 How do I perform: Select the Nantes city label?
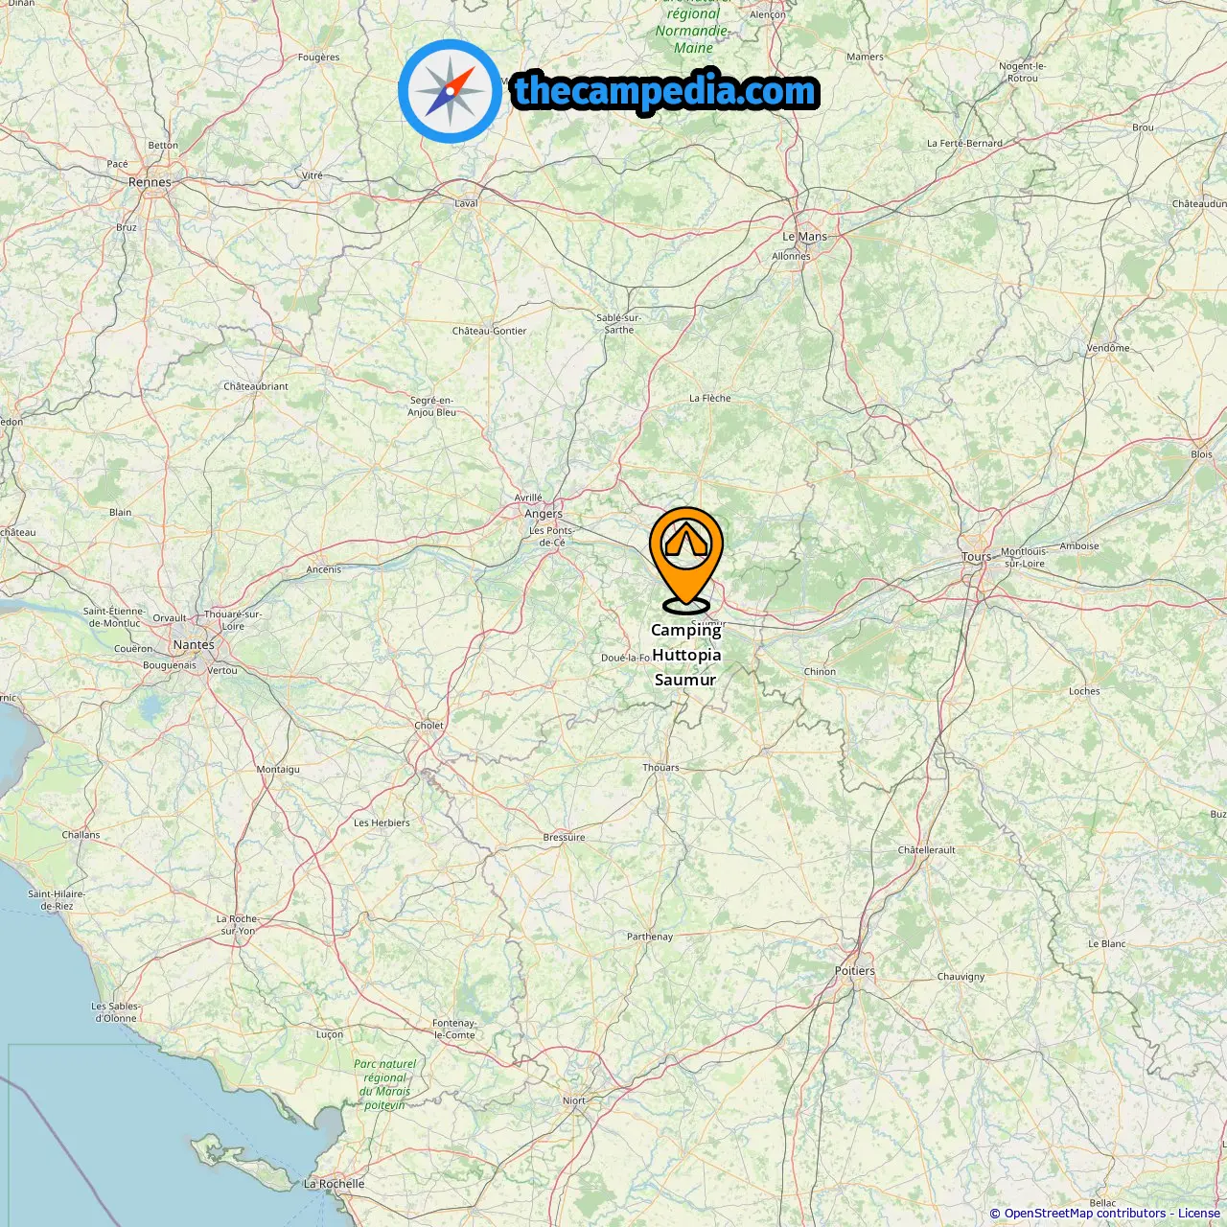tap(194, 645)
